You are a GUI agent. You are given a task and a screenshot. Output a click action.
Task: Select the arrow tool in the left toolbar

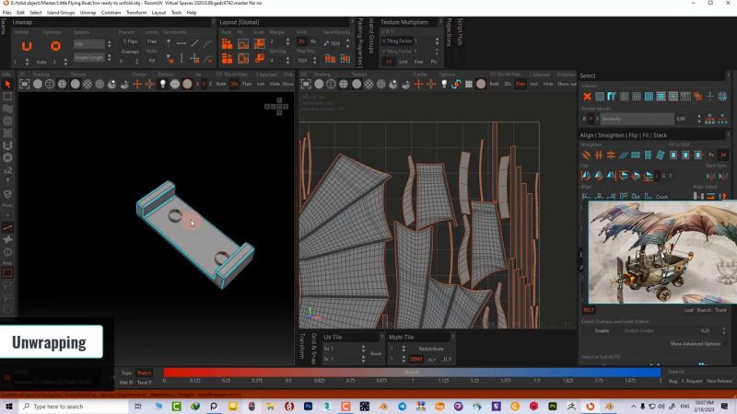(x=7, y=84)
